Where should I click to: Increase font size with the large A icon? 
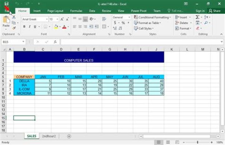62,19
